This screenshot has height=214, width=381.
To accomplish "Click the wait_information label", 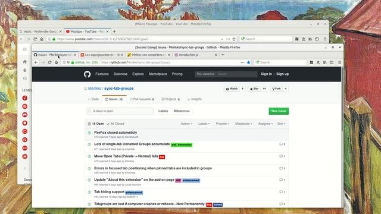I will 182,144.
